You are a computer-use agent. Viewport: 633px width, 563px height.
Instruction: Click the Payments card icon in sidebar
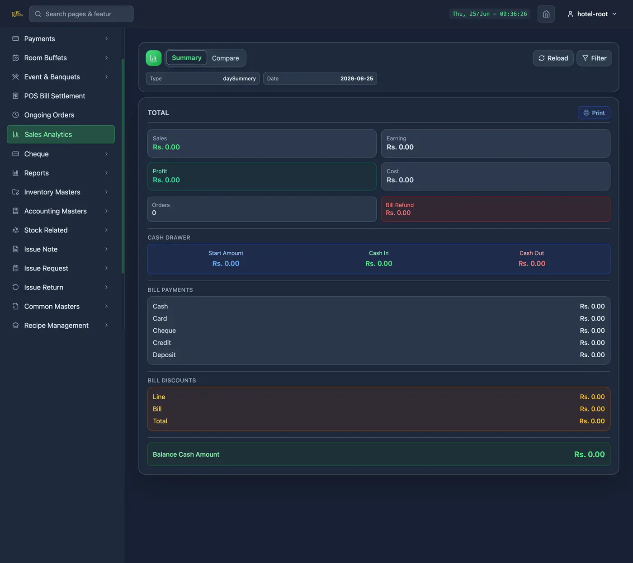click(x=15, y=39)
